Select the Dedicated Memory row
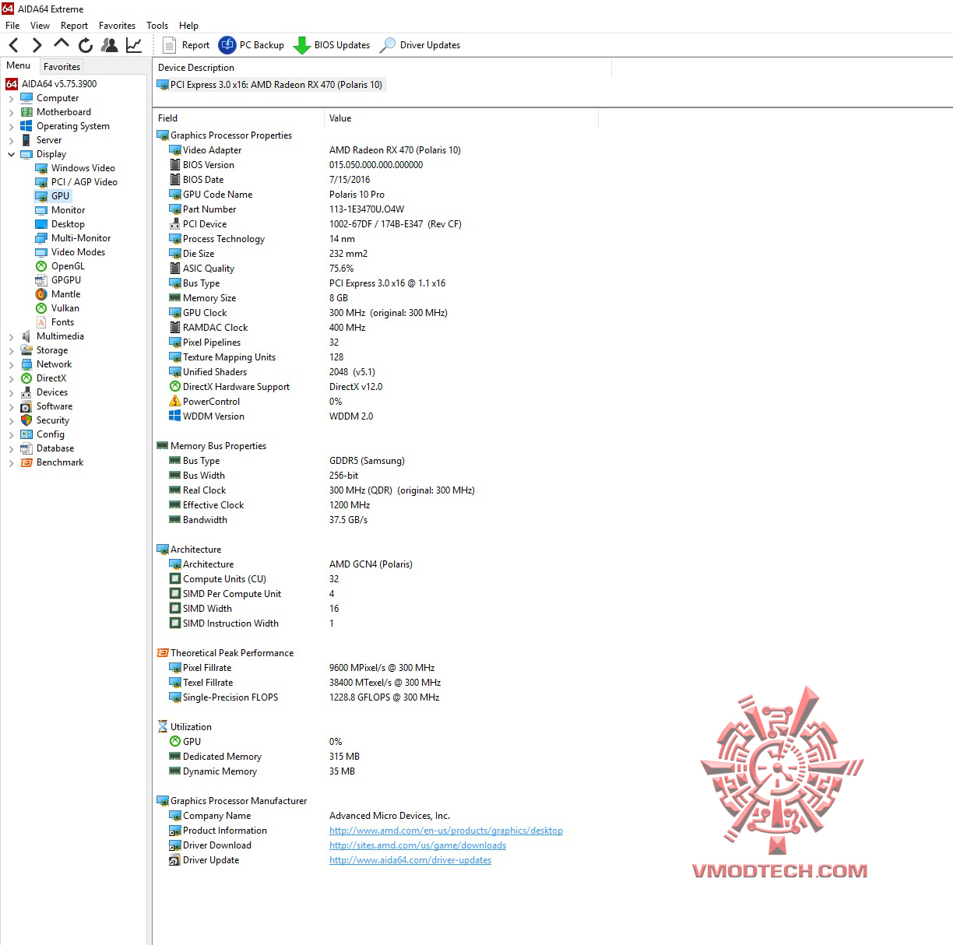The height and width of the screenshot is (945, 953). (x=377, y=757)
